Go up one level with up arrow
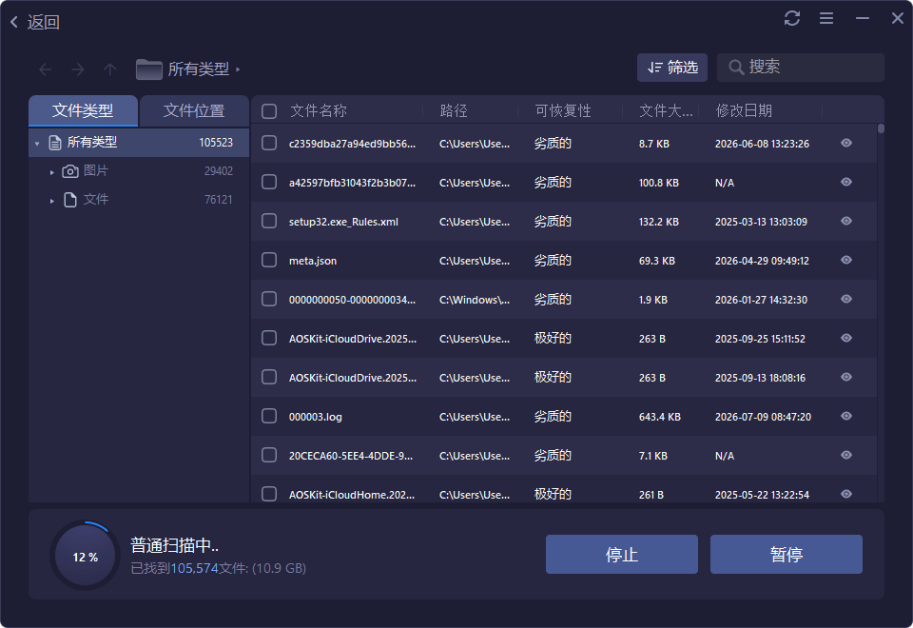This screenshot has height=628, width=913. click(x=109, y=69)
